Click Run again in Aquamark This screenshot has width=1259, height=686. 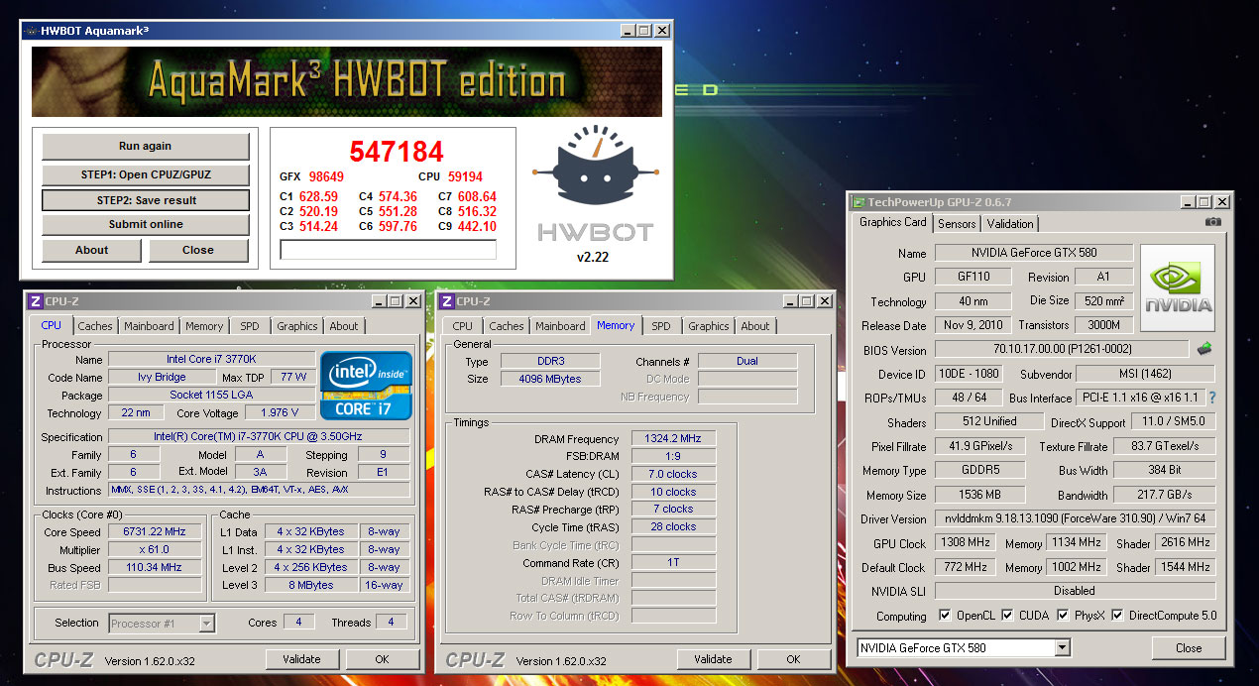(x=146, y=146)
